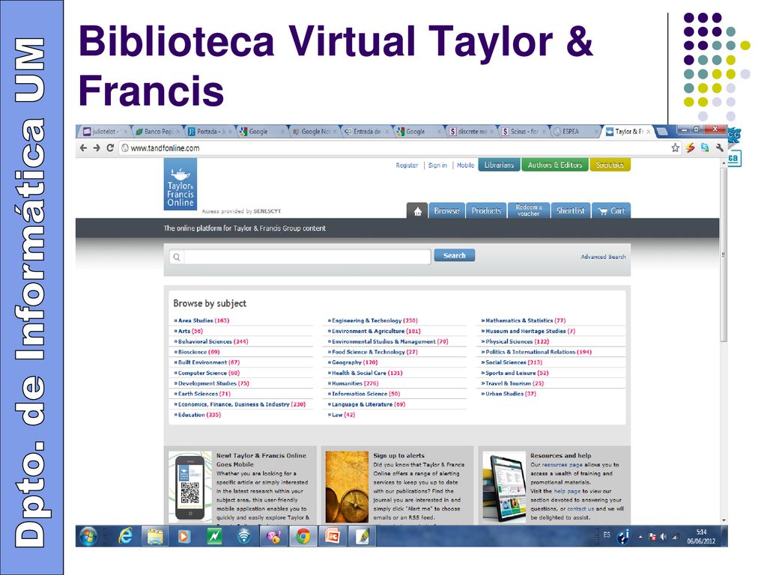Browse the Computer Science subject
Viewport: 767px width, 575px height.
[208, 373]
